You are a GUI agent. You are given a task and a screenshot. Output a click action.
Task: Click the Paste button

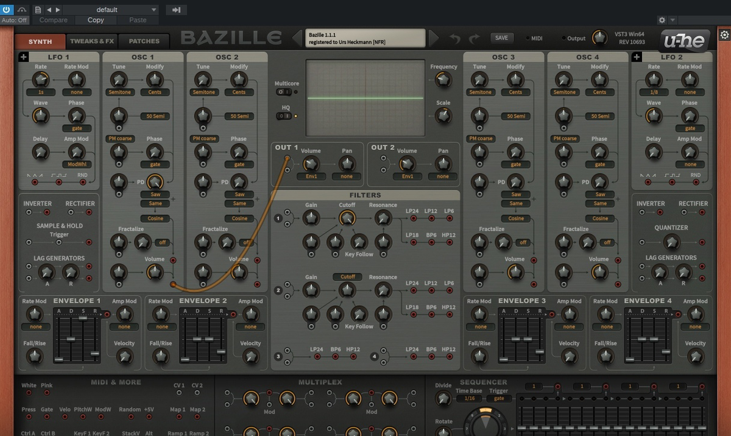pyautogui.click(x=138, y=20)
